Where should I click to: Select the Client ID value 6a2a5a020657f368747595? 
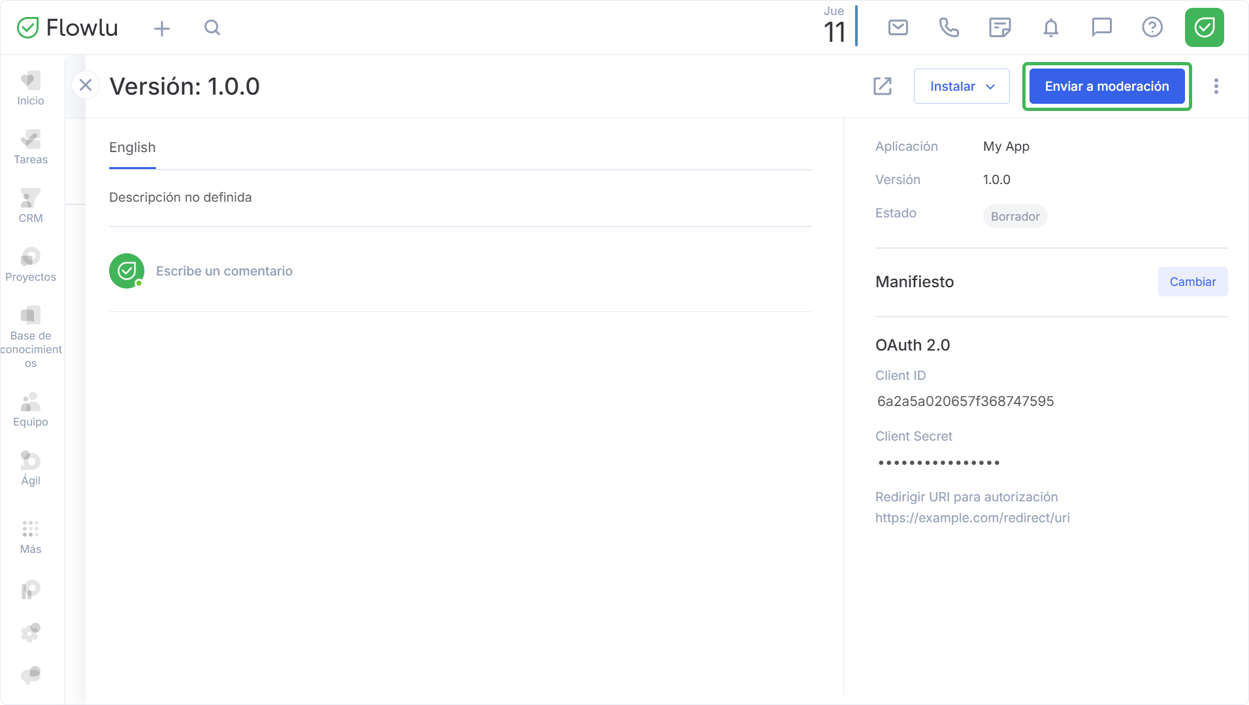(965, 401)
